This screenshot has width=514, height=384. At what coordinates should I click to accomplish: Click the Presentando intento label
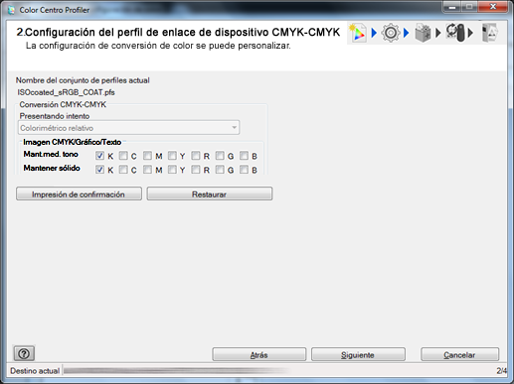[x=55, y=116]
